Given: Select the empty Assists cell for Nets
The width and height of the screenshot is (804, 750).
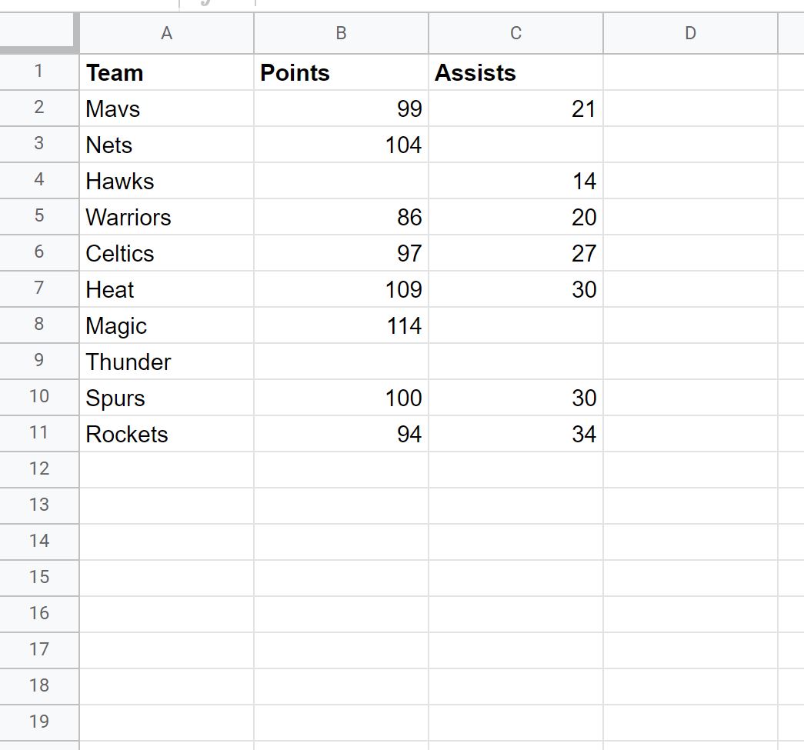Looking at the screenshot, I should pos(515,145).
